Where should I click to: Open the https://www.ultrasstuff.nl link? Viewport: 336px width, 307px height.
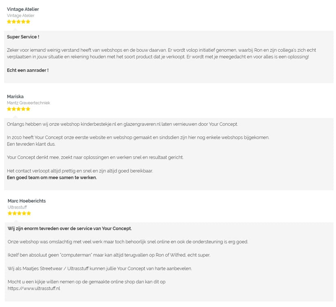click(x=34, y=288)
